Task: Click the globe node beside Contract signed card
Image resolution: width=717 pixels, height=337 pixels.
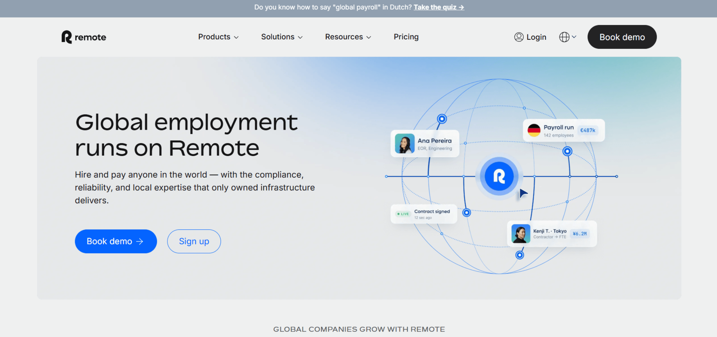Action: click(466, 213)
